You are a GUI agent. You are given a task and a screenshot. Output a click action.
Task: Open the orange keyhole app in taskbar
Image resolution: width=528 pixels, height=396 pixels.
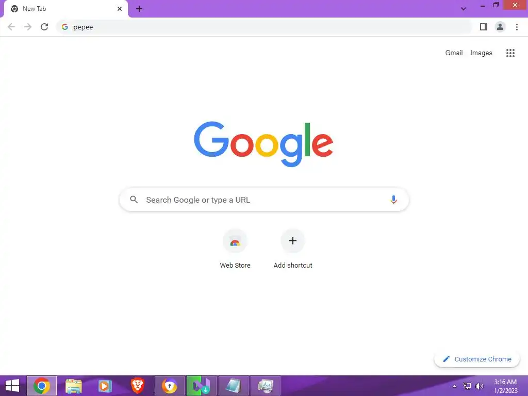click(x=169, y=386)
